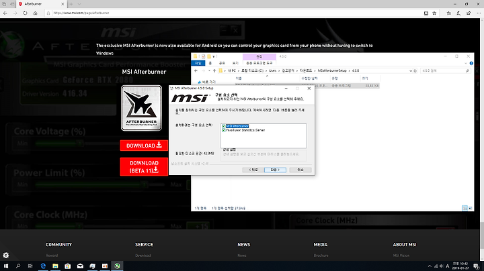Toggle MSI Afterburner component checkbox
Image resolution: width=484 pixels, height=271 pixels.
[x=223, y=126]
